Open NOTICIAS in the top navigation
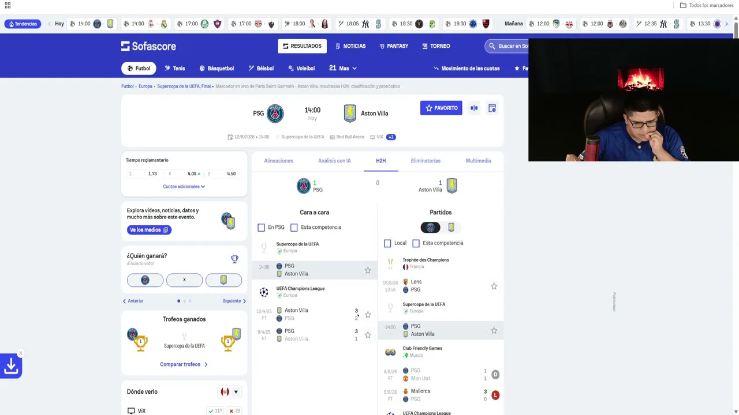This screenshot has width=739, height=415. pos(350,46)
